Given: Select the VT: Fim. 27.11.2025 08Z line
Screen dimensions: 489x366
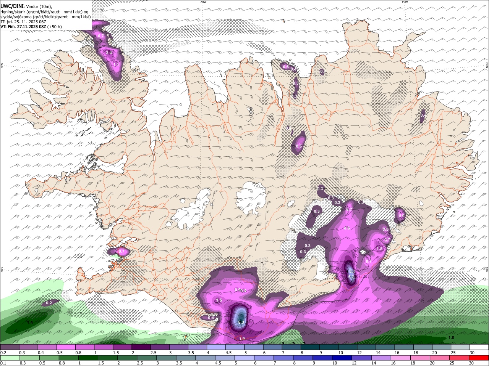Looking at the screenshot, I should click(31, 27).
